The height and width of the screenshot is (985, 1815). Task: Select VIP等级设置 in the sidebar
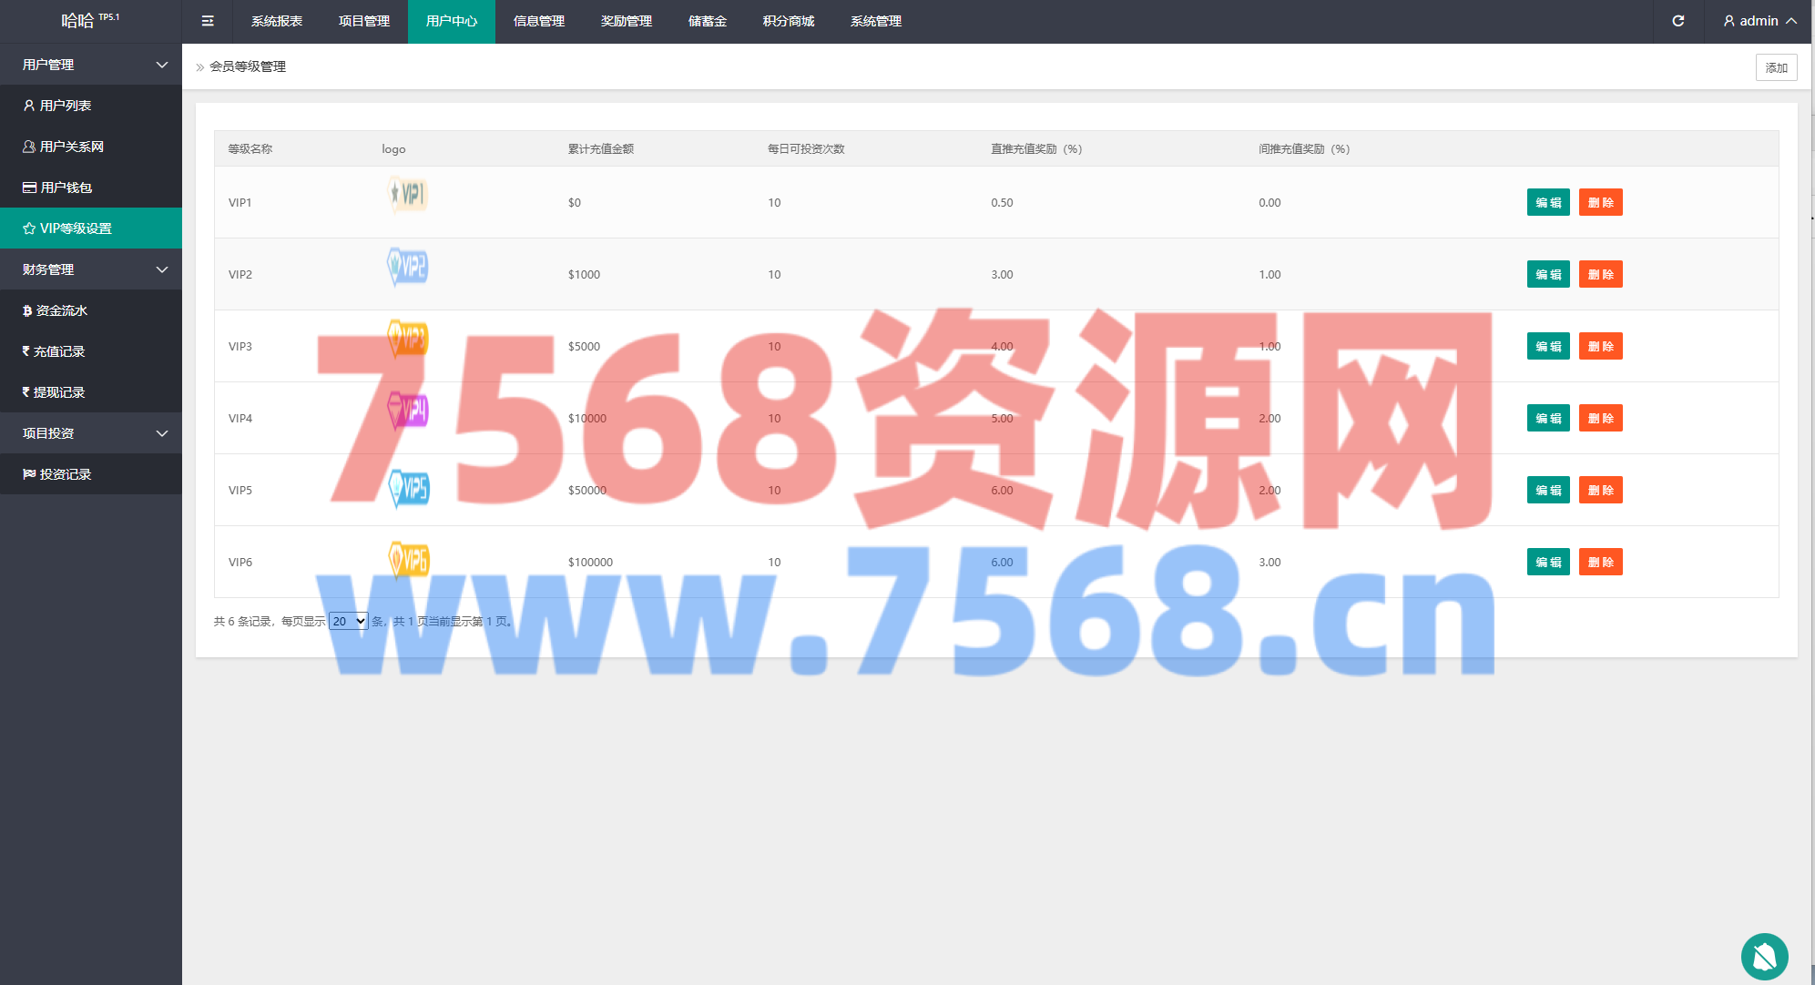[76, 228]
